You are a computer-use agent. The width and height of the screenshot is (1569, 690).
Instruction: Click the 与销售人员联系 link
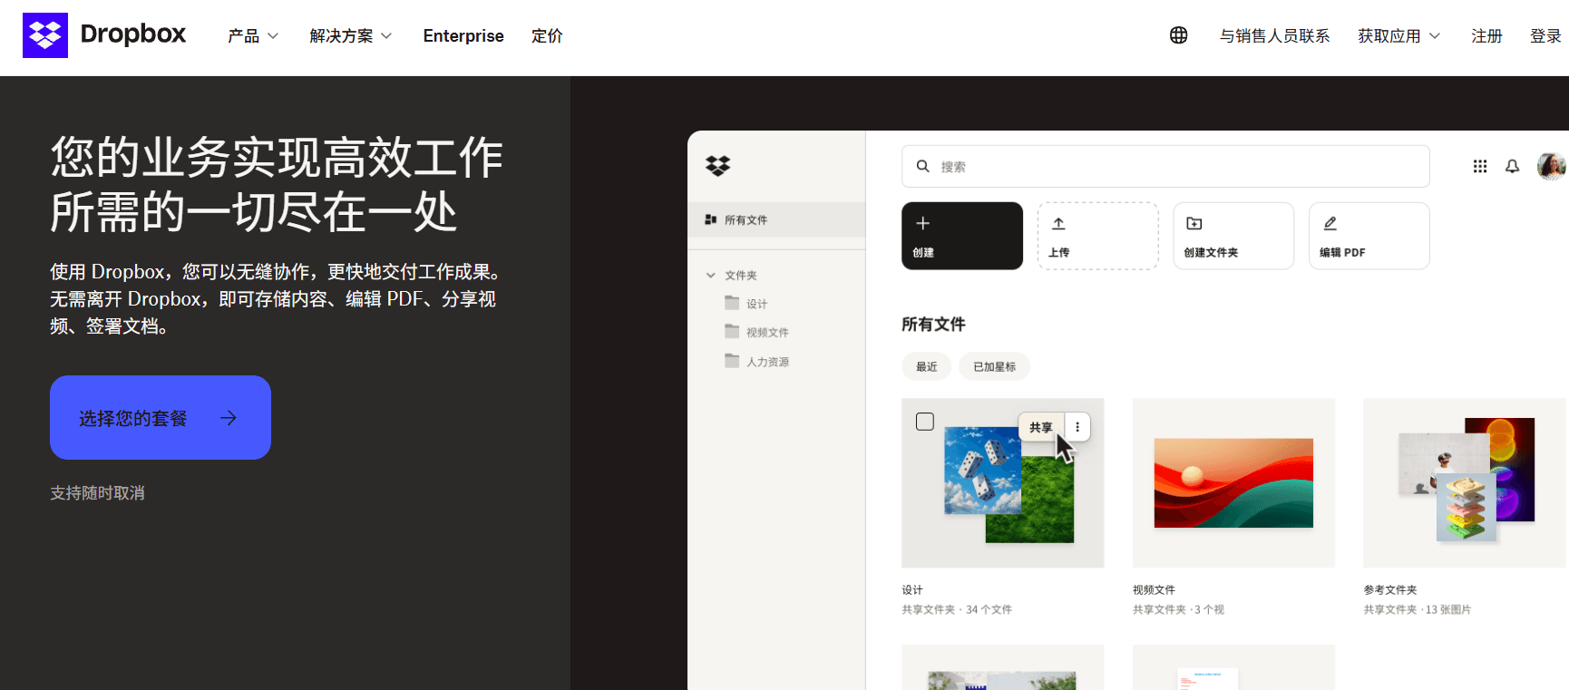pyautogui.click(x=1274, y=35)
